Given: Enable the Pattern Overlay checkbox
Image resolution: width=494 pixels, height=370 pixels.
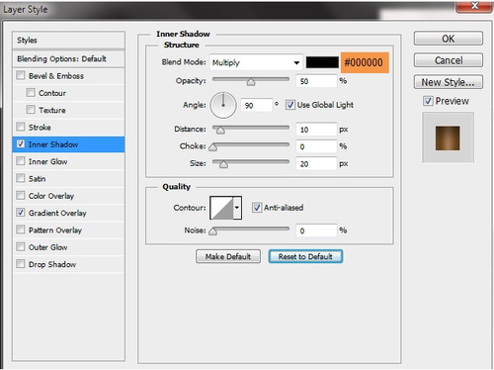Looking at the screenshot, I should (21, 230).
